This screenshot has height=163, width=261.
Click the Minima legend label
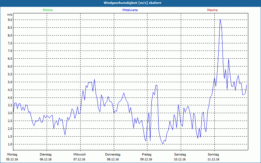48,10
